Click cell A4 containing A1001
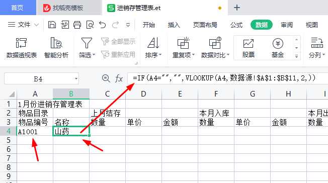This screenshot has width=328, height=183. (35, 131)
